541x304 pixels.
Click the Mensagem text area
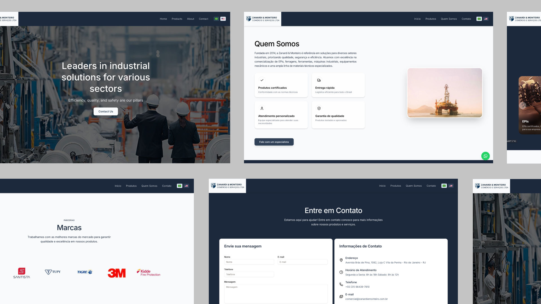pos(276,294)
